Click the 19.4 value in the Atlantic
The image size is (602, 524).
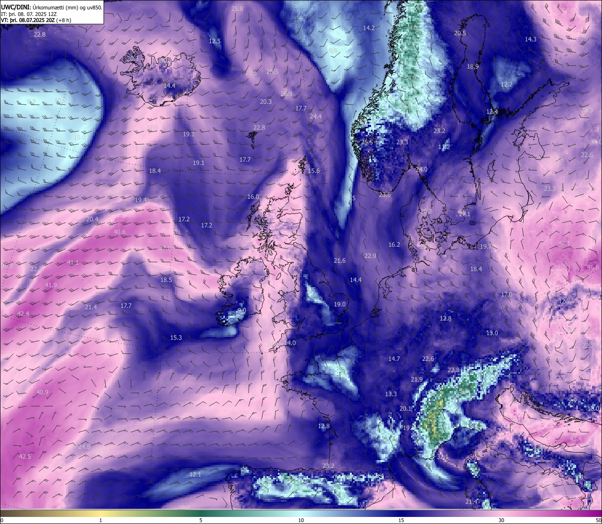click(x=141, y=200)
